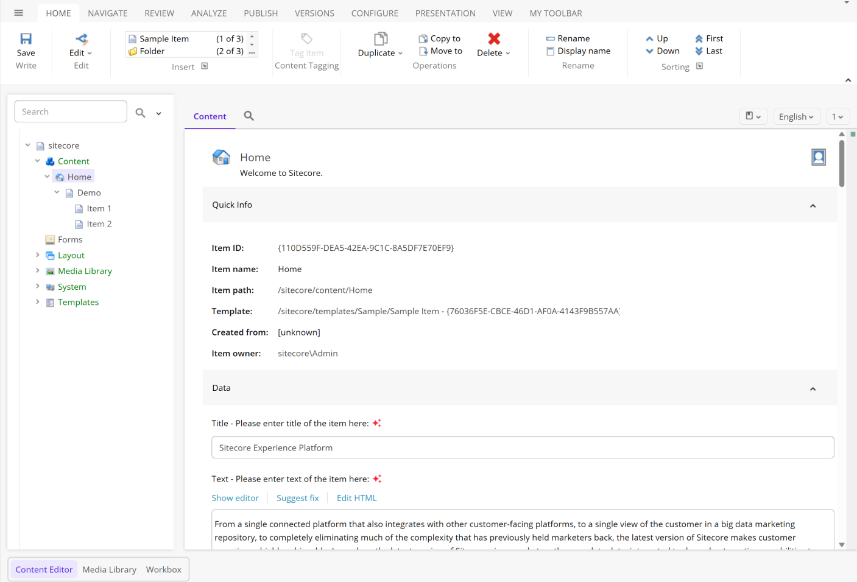This screenshot has width=857, height=582.
Task: Expand the Templates tree node
Action: point(37,301)
